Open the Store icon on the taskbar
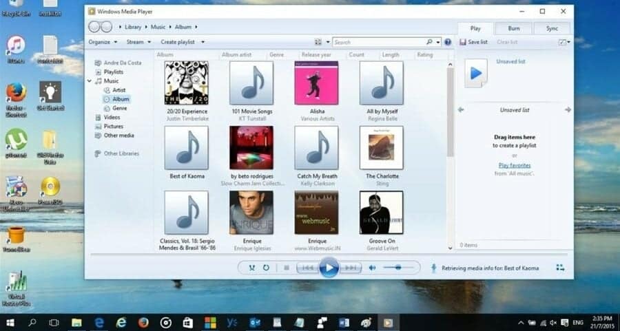The image size is (620, 331). (188, 323)
